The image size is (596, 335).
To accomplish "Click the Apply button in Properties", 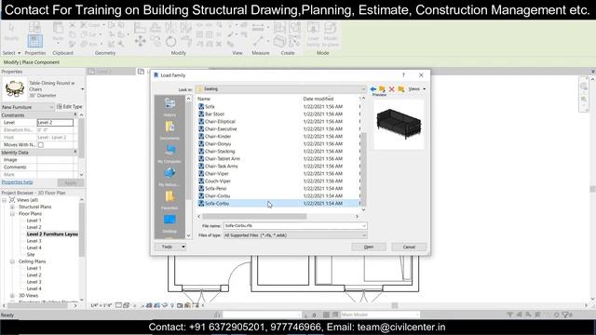I will [x=71, y=182].
